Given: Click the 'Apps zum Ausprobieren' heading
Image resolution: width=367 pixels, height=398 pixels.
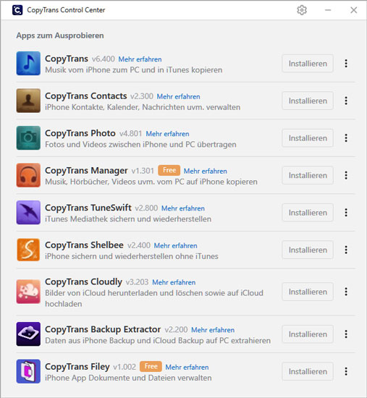Looking at the screenshot, I should [60, 35].
